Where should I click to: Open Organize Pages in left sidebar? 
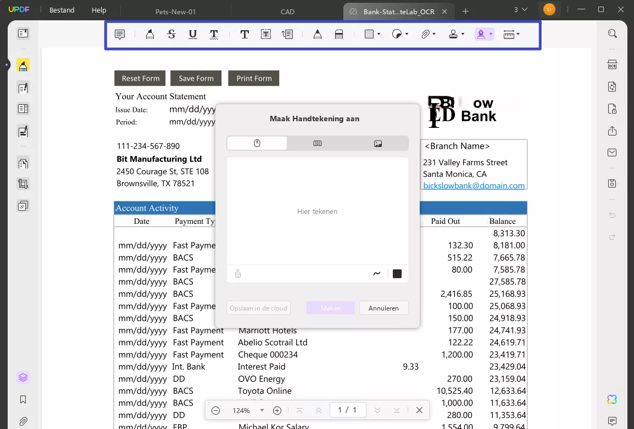[23, 163]
